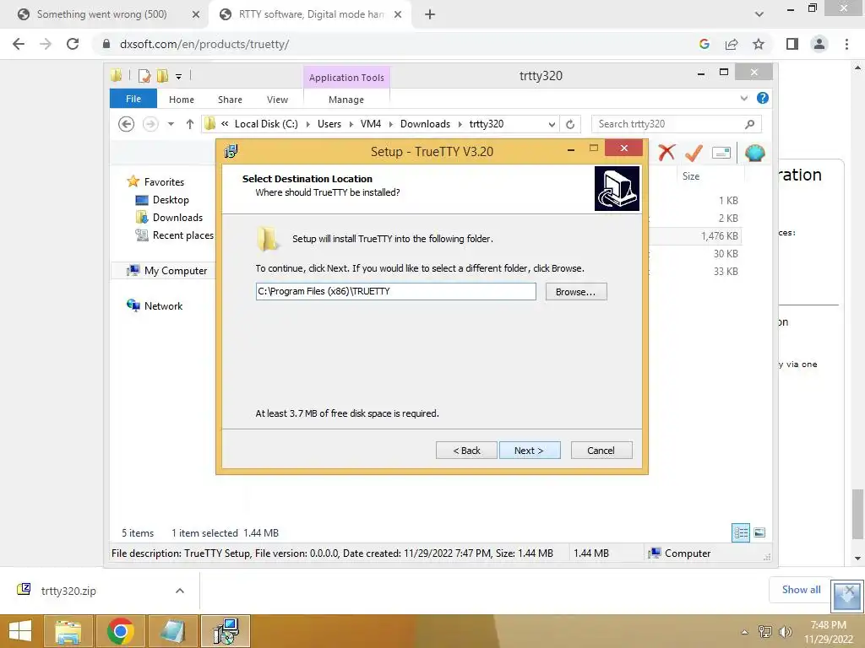865x648 pixels.
Task: Toggle Chrome side panel icon
Action: (x=792, y=44)
